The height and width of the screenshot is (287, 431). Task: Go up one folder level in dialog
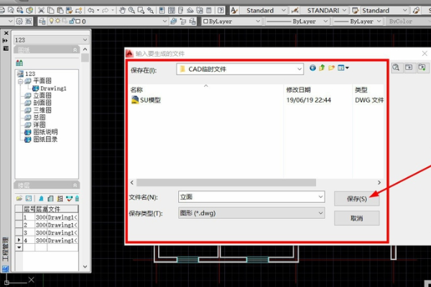tap(323, 68)
